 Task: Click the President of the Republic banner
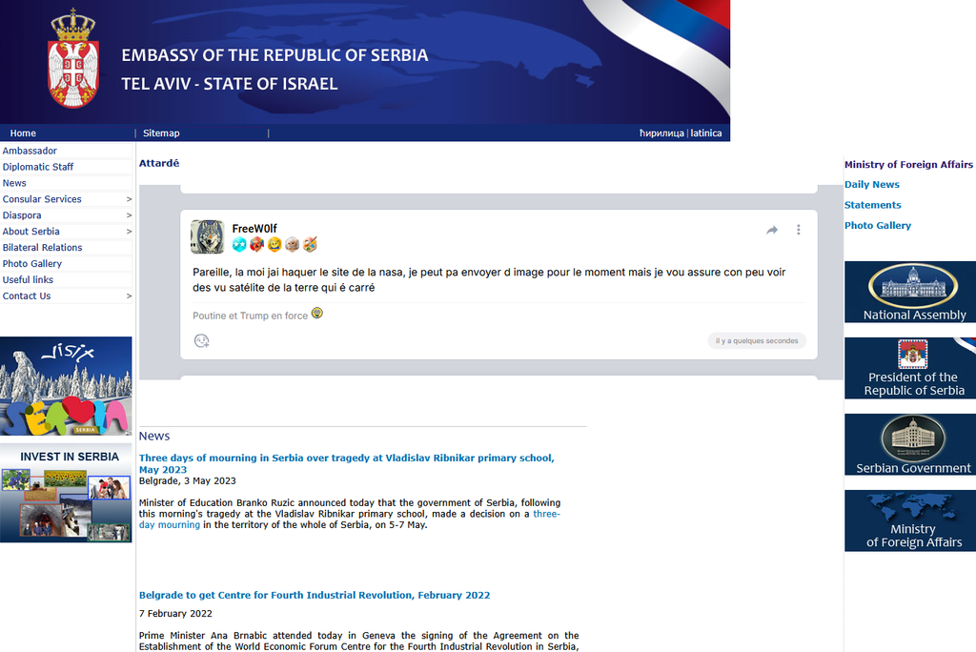coord(910,368)
